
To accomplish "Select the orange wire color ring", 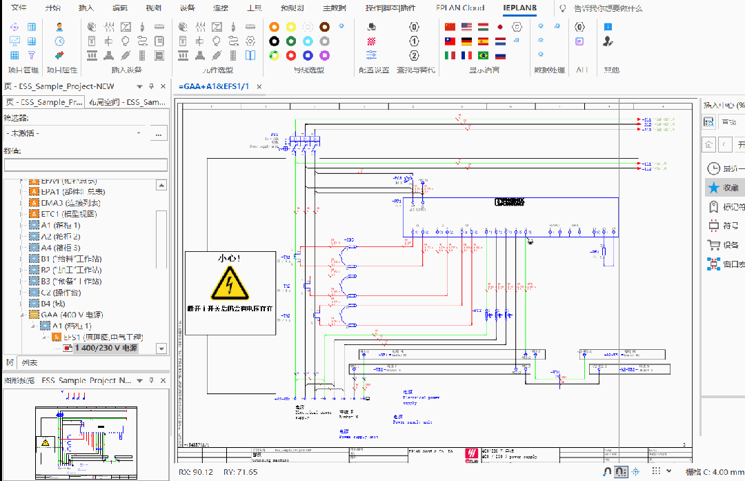I will click(x=274, y=26).
